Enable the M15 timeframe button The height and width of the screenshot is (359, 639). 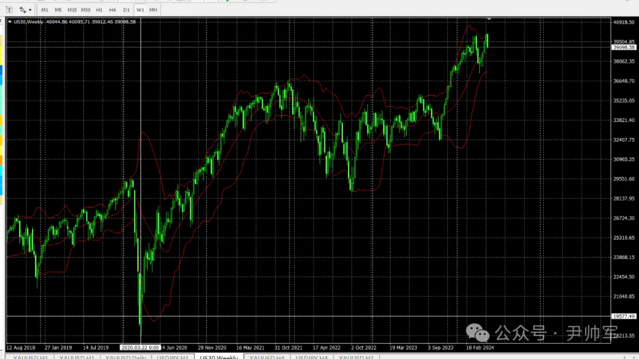[x=72, y=10]
